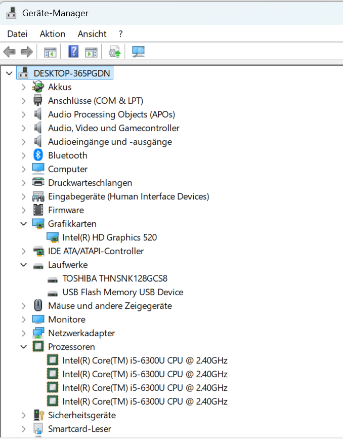The height and width of the screenshot is (439, 343).
Task: Click the show/hide action pane toolbar icon
Action: click(91, 52)
